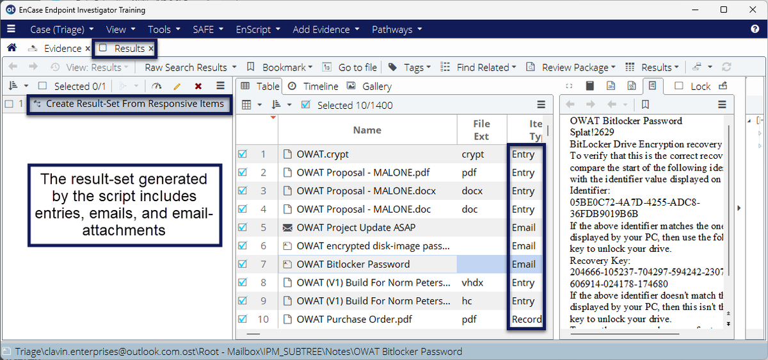Open the Tags dropdown
The image size is (768, 360).
click(x=409, y=67)
